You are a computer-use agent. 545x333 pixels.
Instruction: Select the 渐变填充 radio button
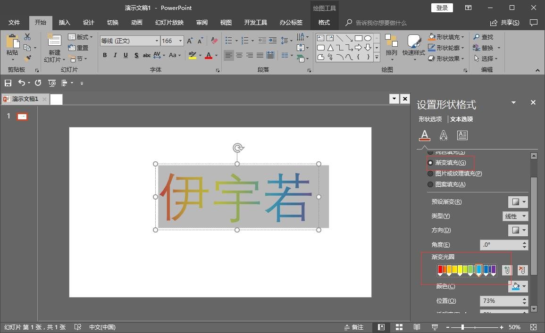coord(430,162)
